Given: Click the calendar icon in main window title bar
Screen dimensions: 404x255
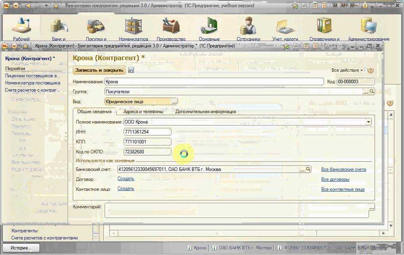Looking at the screenshot, I should point(324,6).
